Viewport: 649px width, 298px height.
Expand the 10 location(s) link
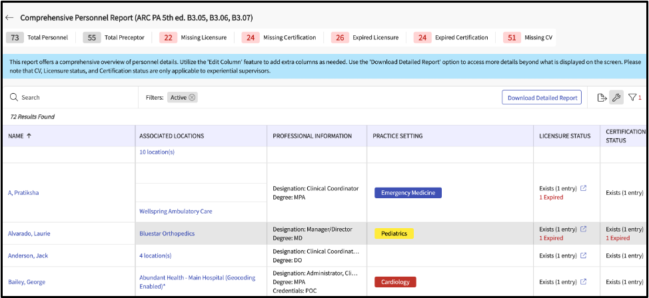click(x=157, y=152)
